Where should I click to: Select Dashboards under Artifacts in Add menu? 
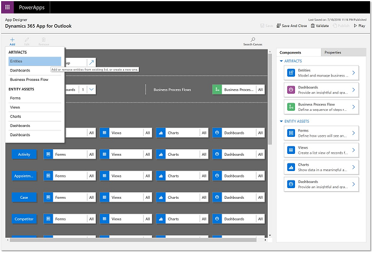point(35,71)
